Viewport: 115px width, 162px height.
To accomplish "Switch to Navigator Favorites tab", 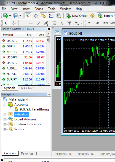I will pyautogui.click(x=27, y=153).
